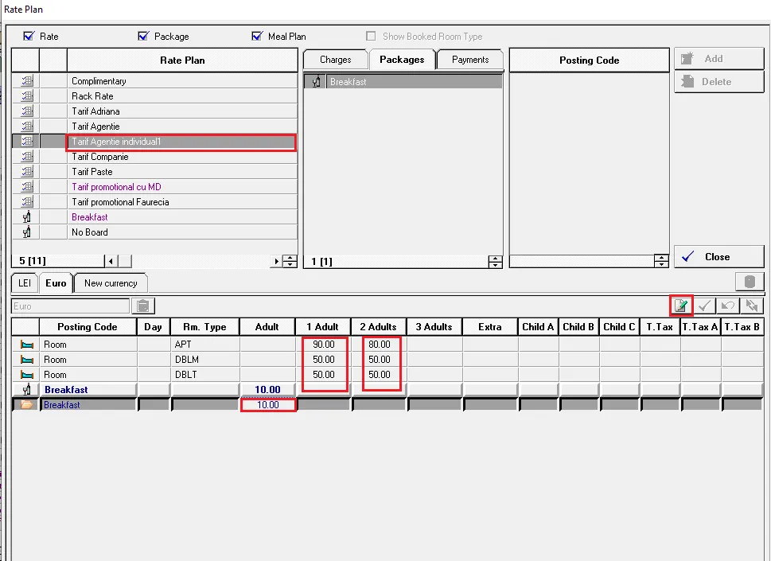Open the New currency tab
This screenshot has height=561, width=771.
(x=111, y=283)
